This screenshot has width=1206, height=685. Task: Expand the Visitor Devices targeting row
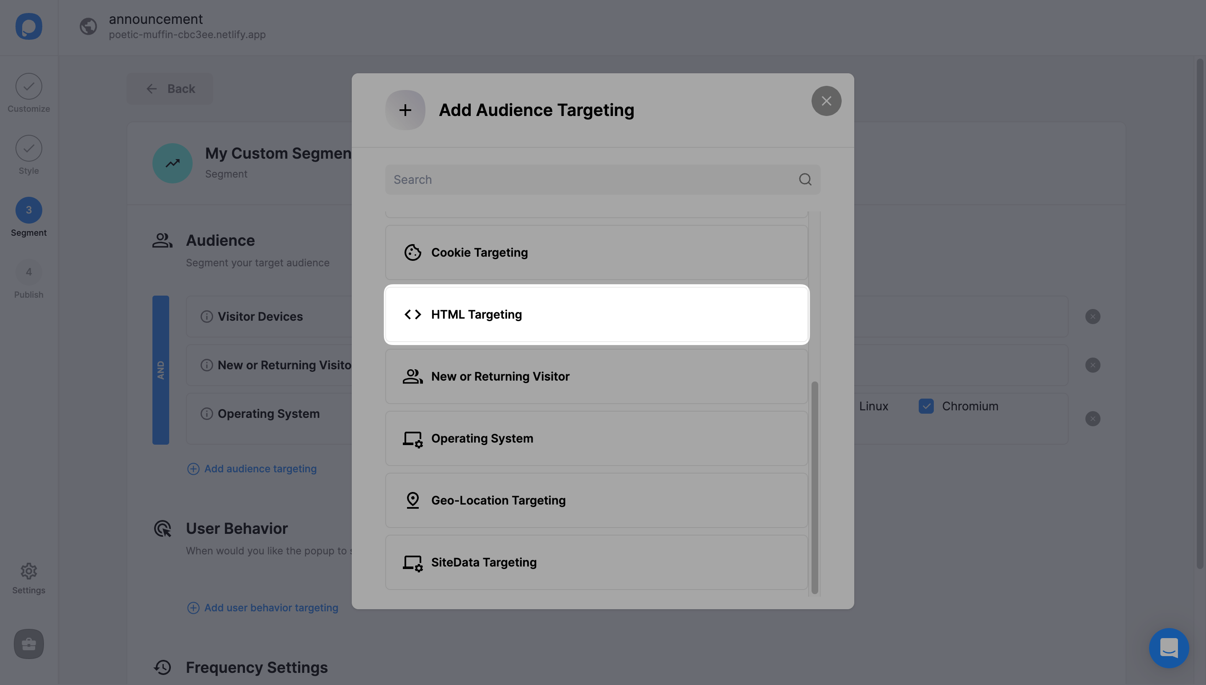tap(260, 316)
